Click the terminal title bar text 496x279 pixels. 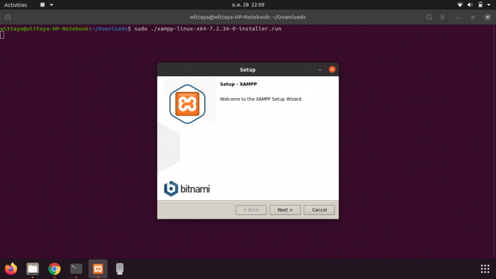248,17
